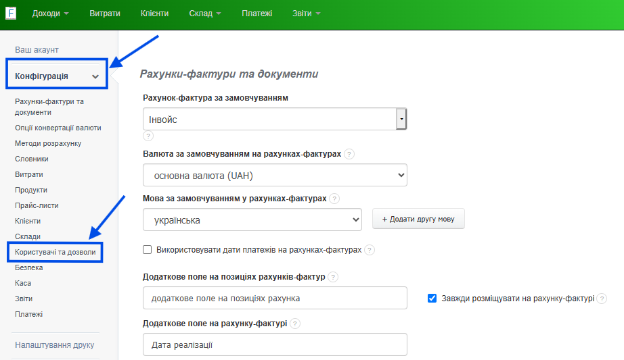Viewport: 624px width, 360px height.
Task: Click the 'Додати другу мову' button
Action: [418, 220]
